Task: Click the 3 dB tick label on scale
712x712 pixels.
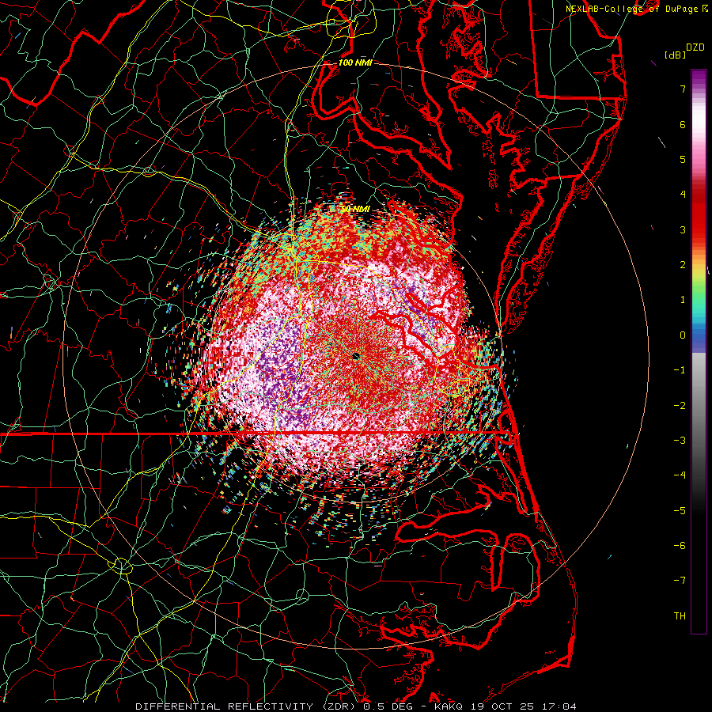Action: pos(683,229)
